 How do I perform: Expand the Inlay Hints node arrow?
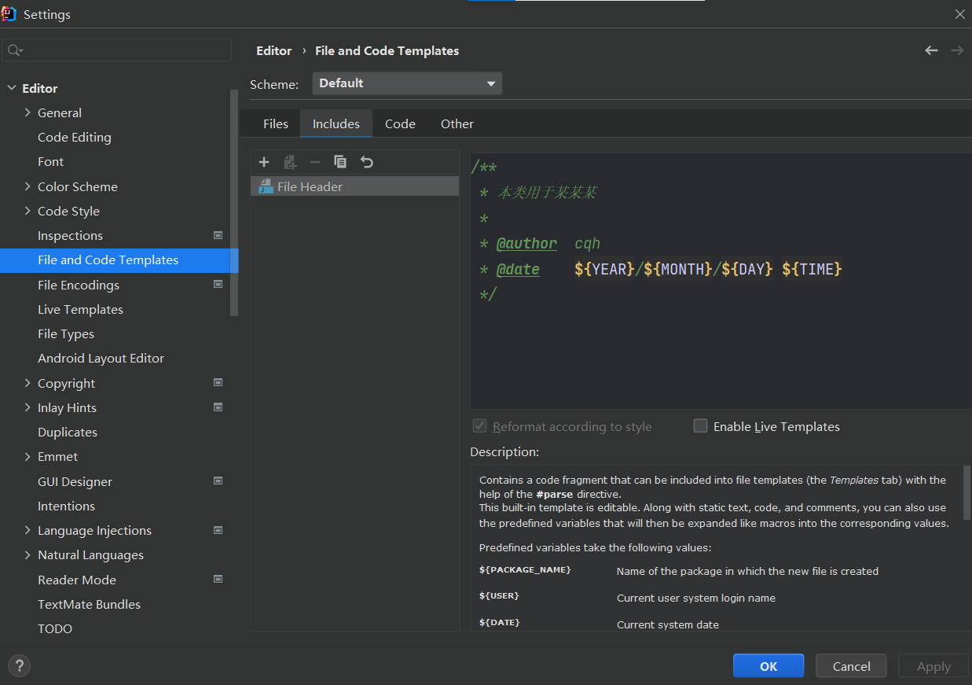(x=28, y=407)
